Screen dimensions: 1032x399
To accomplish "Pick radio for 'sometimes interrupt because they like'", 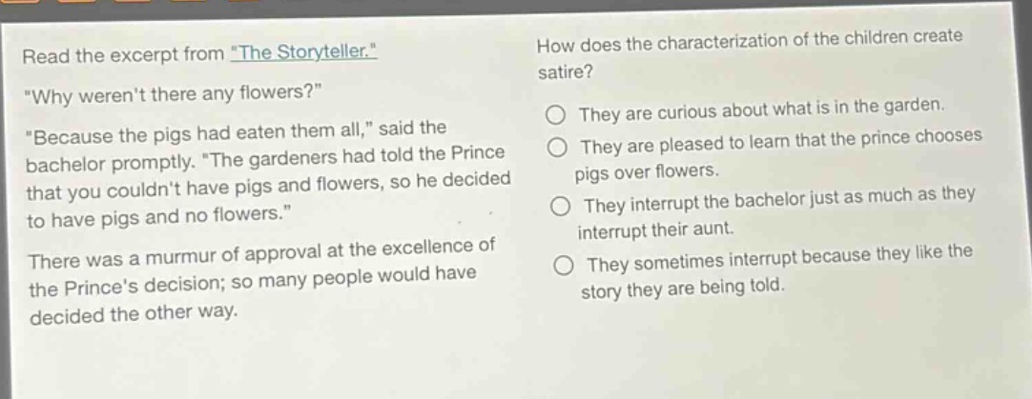I will [x=564, y=267].
